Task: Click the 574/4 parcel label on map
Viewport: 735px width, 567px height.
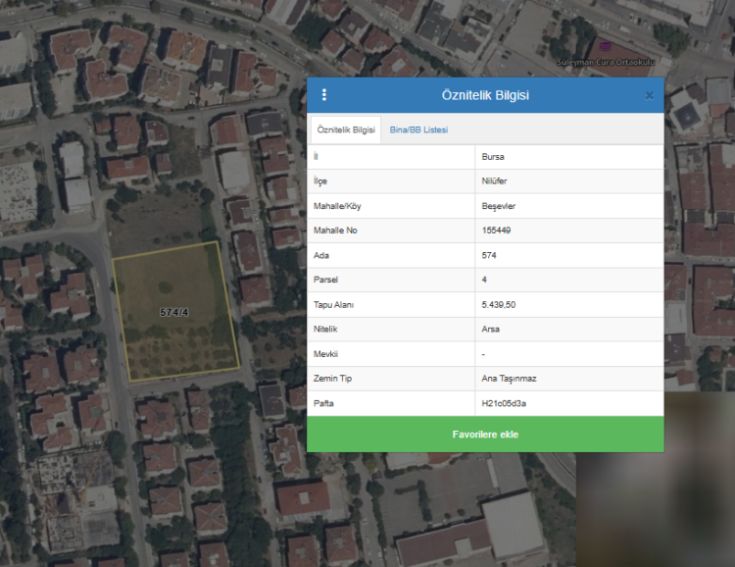Action: point(175,312)
